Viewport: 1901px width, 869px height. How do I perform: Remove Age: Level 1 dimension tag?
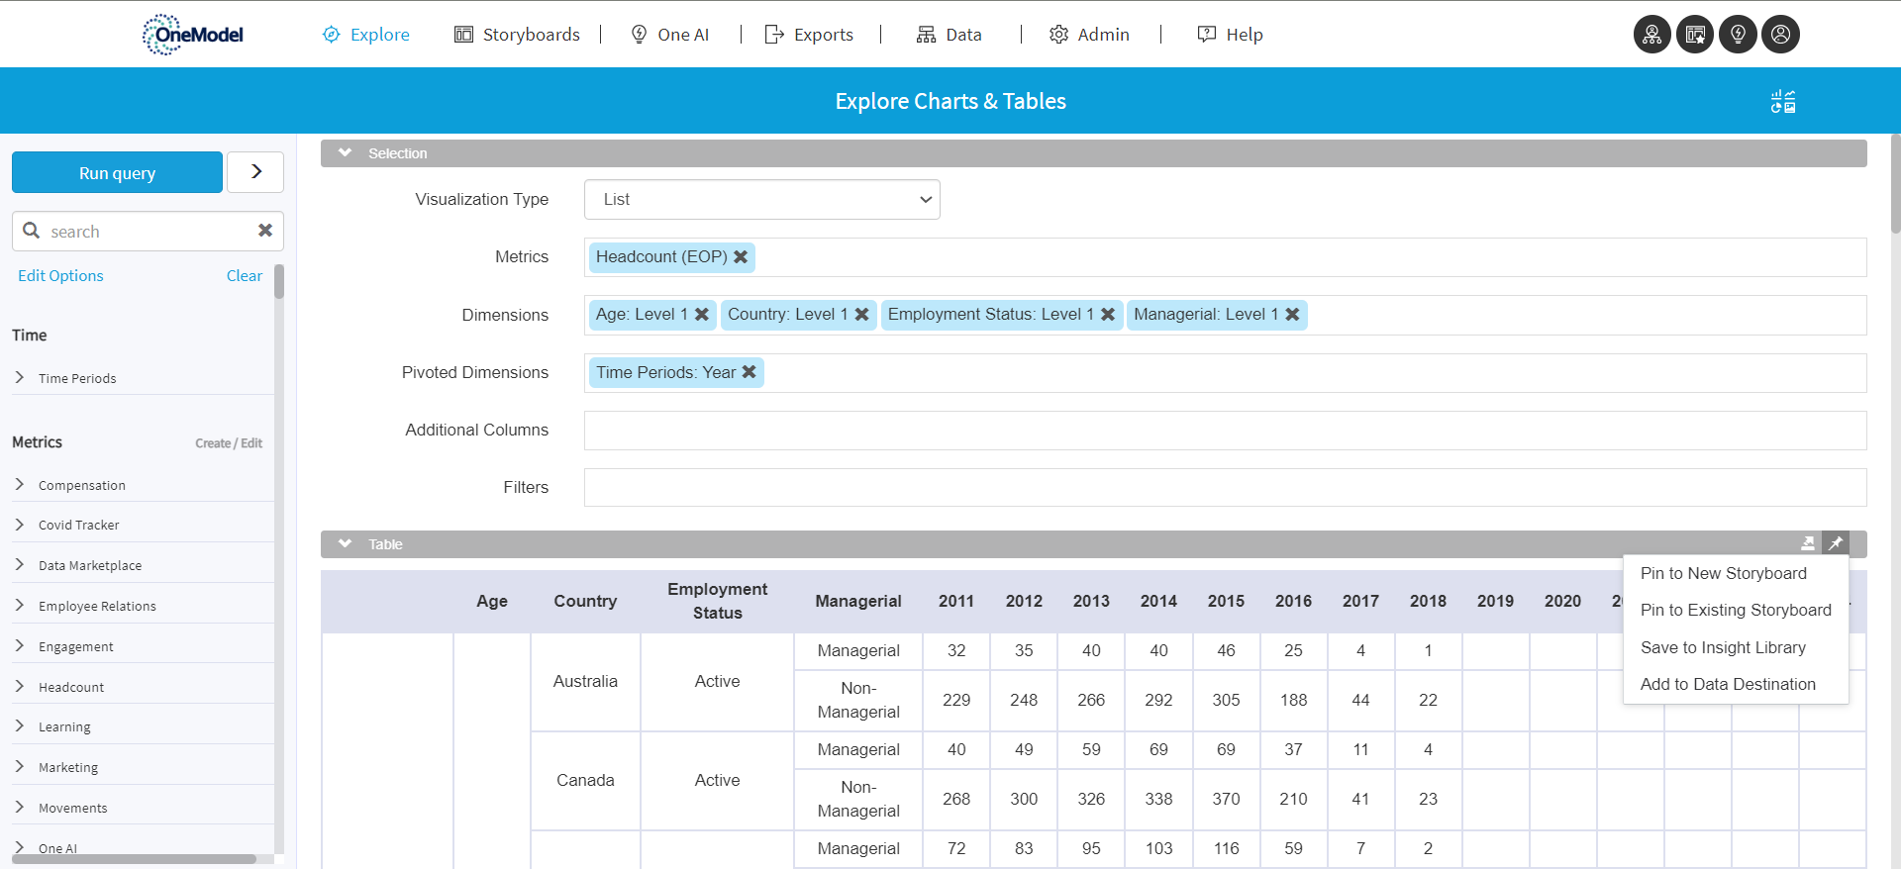[x=702, y=315]
